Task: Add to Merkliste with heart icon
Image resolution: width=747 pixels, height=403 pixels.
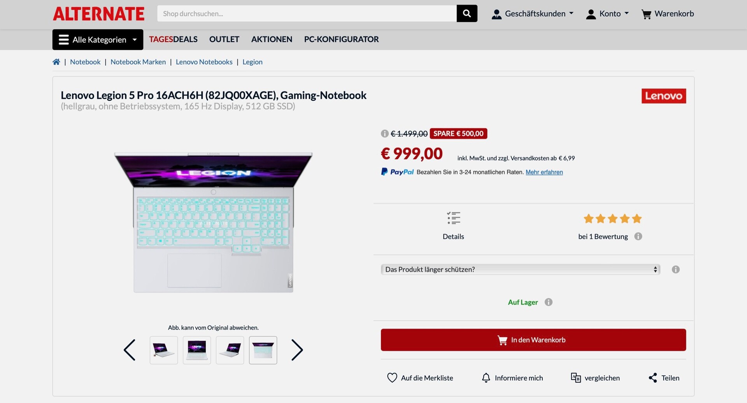Action: point(392,378)
